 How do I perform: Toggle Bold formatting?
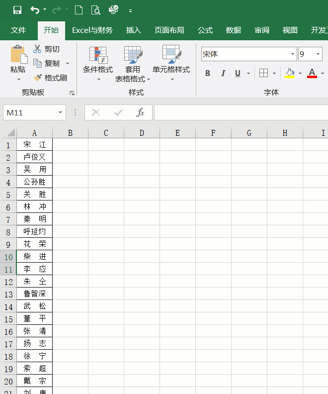208,74
